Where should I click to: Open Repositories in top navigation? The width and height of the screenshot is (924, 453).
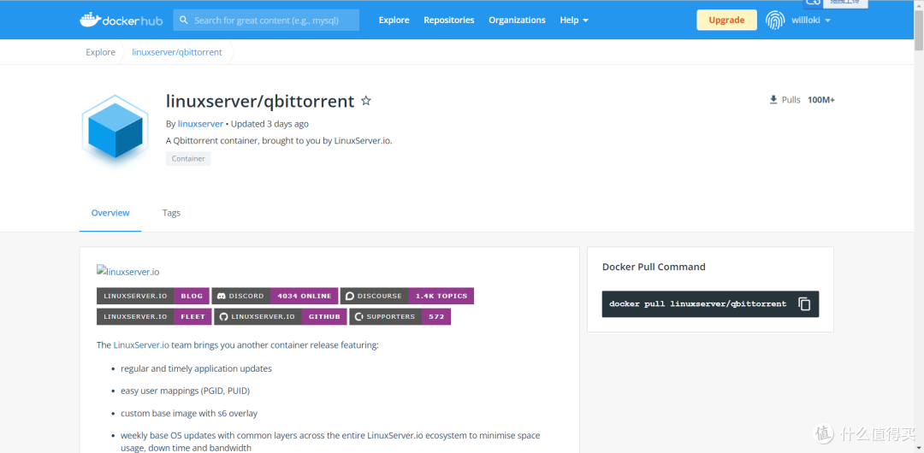coord(449,20)
